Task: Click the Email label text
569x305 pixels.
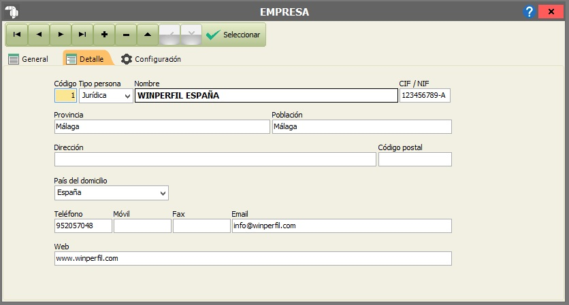Action: pos(240,214)
